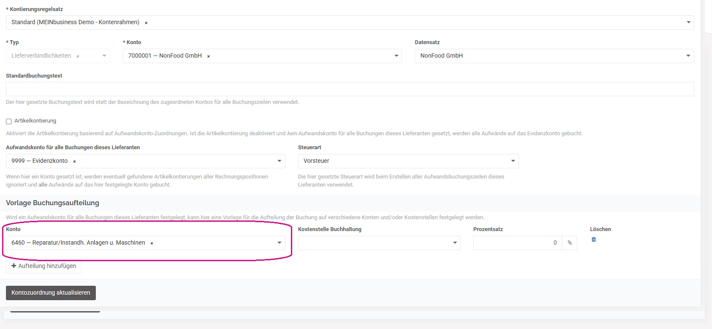
Task: Clear the 6460 Reparatur/Instandh. account selection
Action: [x=152, y=243]
